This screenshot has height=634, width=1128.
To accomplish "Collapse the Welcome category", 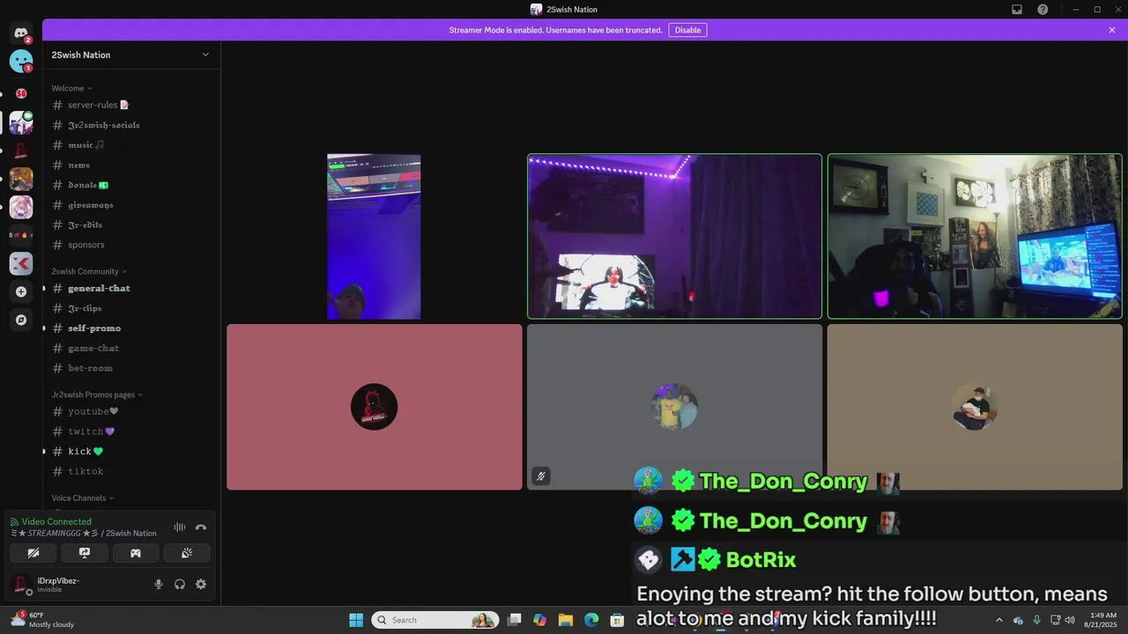I will (x=71, y=88).
